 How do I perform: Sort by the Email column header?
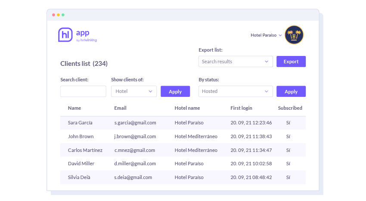tap(120, 108)
